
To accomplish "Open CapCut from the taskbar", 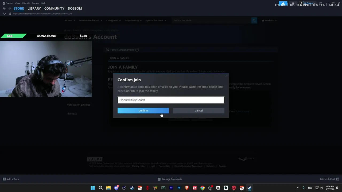I will coord(218,188).
